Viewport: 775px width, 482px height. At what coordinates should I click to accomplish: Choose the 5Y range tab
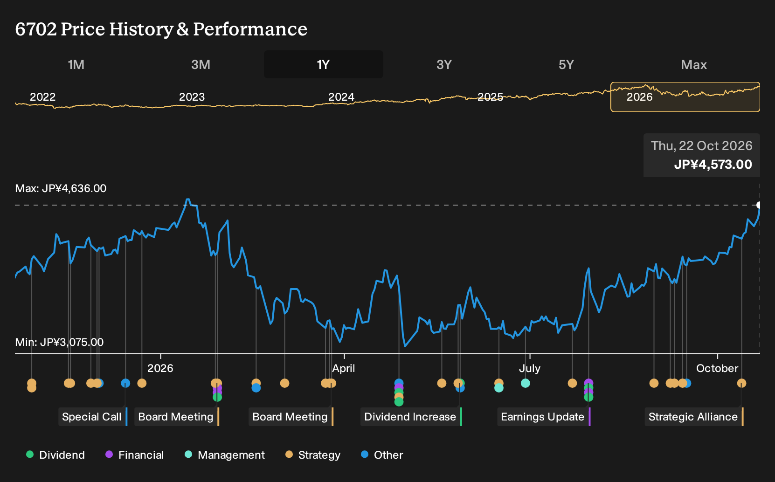[566, 64]
